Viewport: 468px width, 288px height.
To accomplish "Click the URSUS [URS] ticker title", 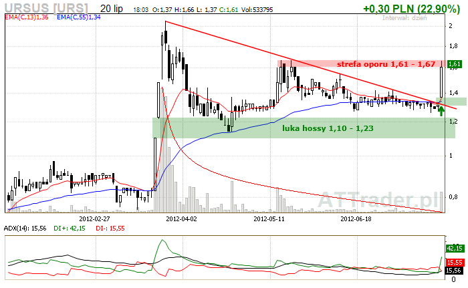I will tap(47, 8).
